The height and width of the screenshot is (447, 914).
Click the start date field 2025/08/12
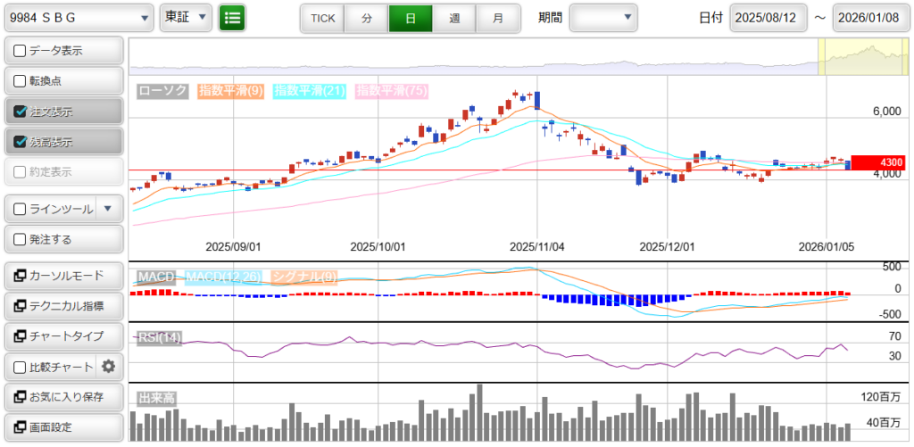pyautogui.click(x=768, y=18)
